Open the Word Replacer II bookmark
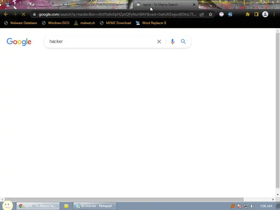280x210 pixels. click(151, 23)
